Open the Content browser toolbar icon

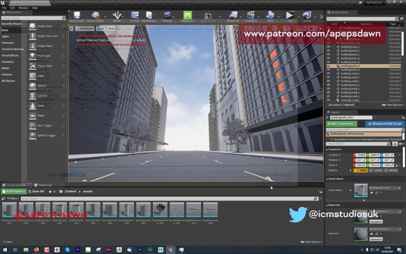click(x=134, y=15)
